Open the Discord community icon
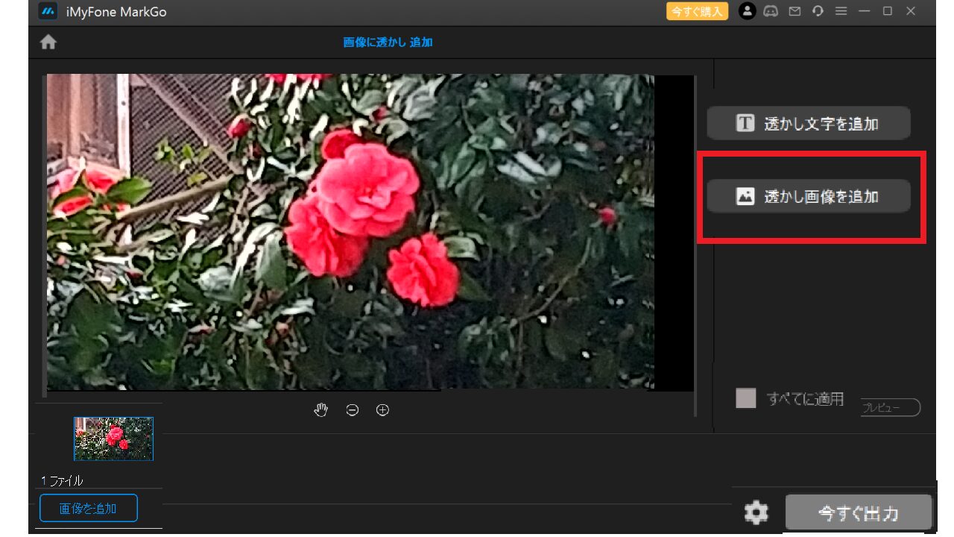954x537 pixels. [771, 11]
